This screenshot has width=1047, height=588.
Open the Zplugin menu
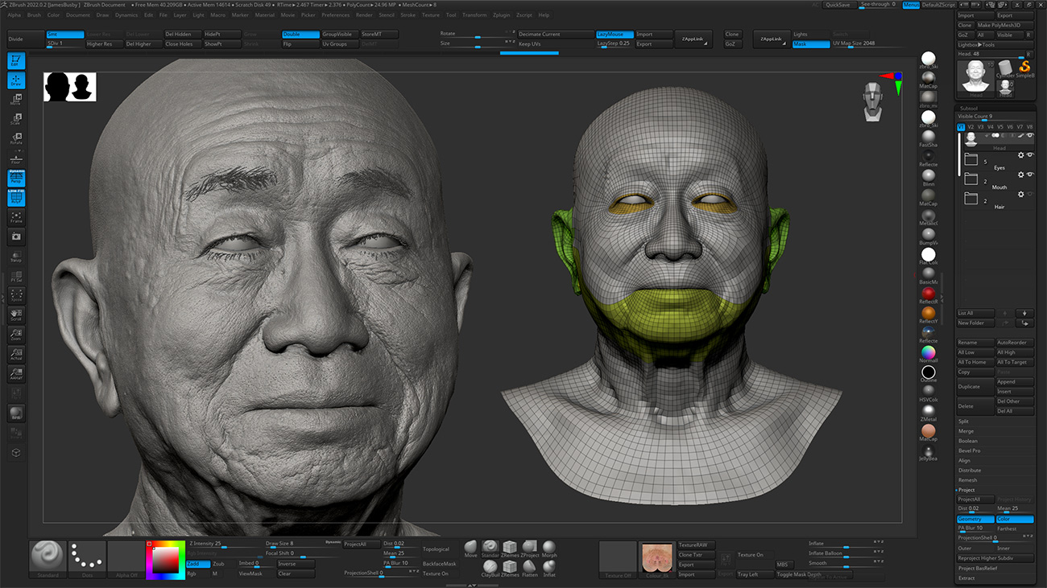tap(500, 14)
